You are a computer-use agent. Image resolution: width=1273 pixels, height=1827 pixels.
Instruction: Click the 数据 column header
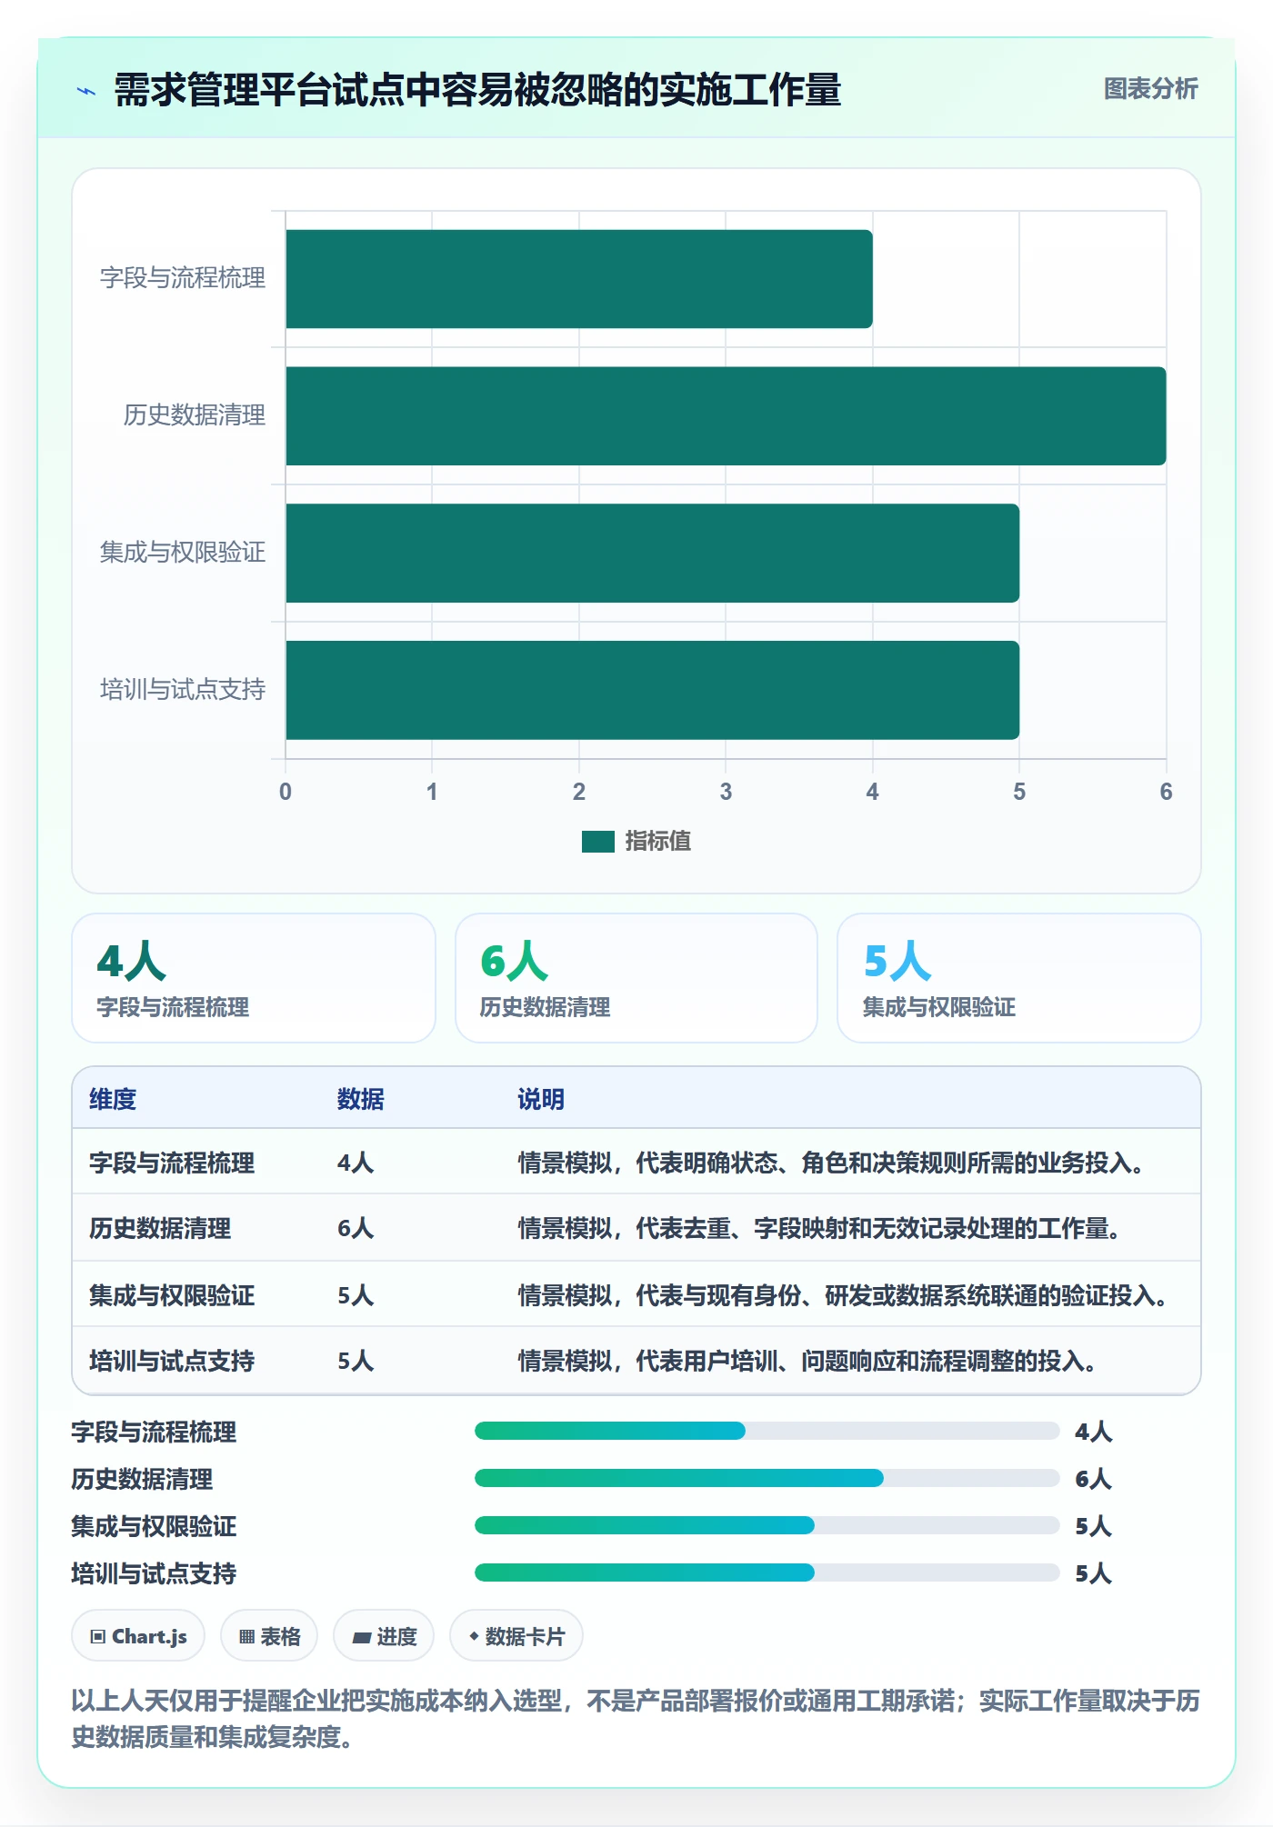pyautogui.click(x=361, y=1099)
